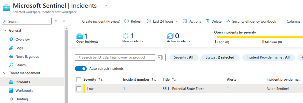This screenshot has width=303, height=103.
Task: Click the Search magnifier icon under General
Action: click(x=11, y=65)
